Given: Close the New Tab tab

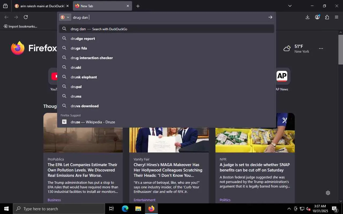Looking at the screenshot, I should [x=128, y=6].
